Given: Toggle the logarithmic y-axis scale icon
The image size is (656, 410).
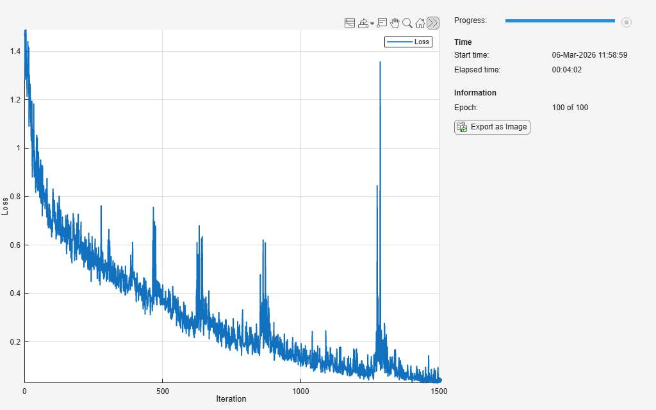Looking at the screenshot, I should pos(350,23).
